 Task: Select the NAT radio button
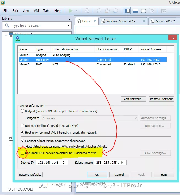(x=22, y=126)
